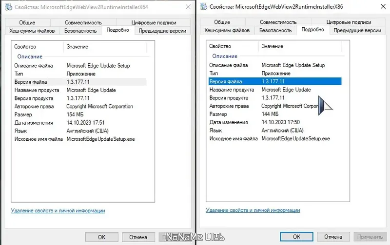Open Хеш-суммы файлов tab in X86 window
The image size is (390, 245).
coord(227,30)
